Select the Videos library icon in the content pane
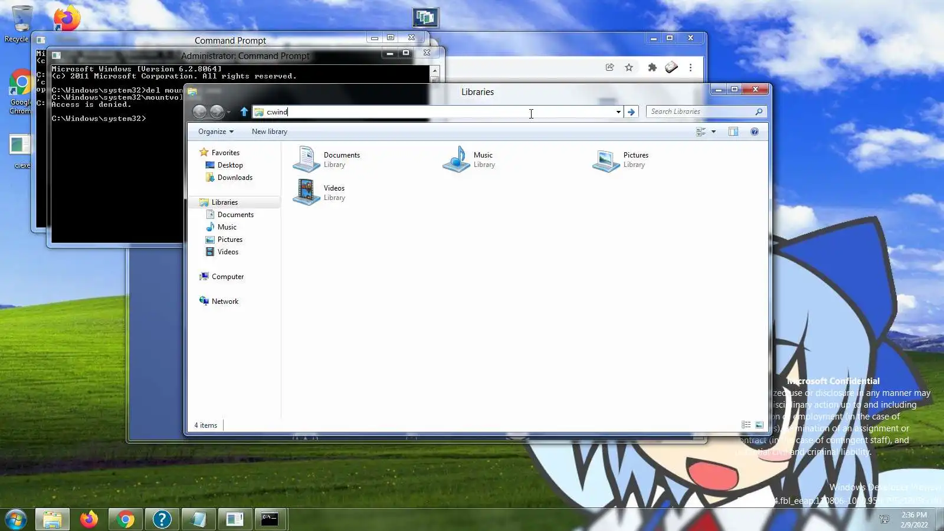Image resolution: width=944 pixels, height=531 pixels. tap(306, 192)
